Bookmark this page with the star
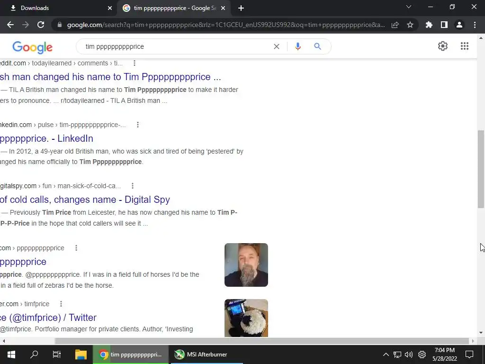The height and width of the screenshot is (364, 485). tap(410, 25)
